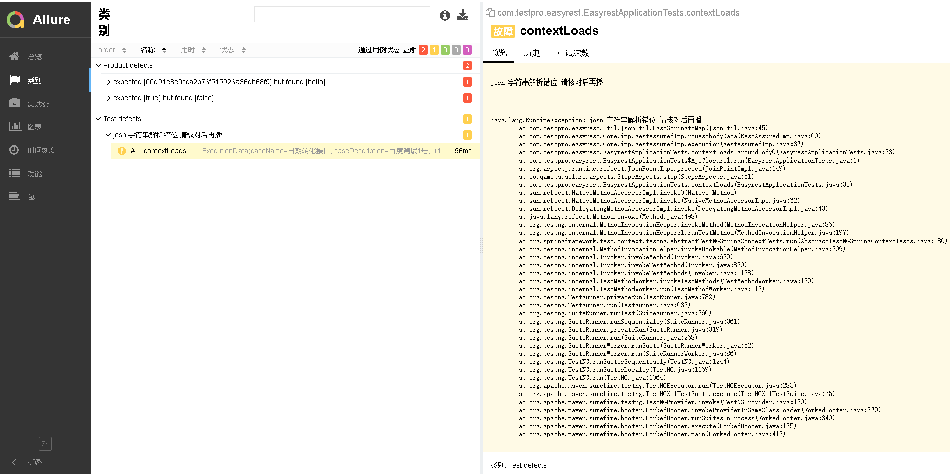Click '类别: Test defects' text

coord(518,465)
